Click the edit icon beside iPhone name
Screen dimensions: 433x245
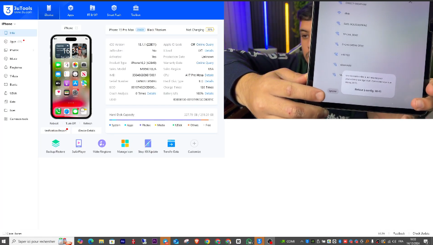tap(76, 28)
